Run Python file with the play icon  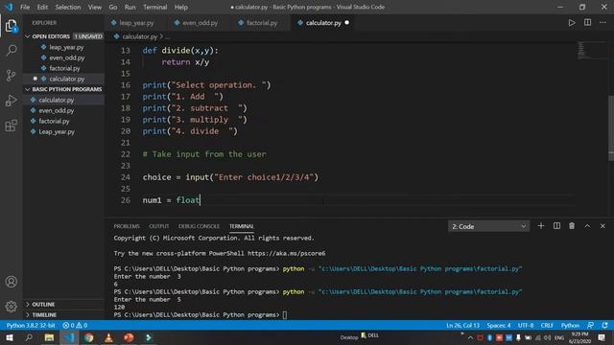[x=572, y=23]
